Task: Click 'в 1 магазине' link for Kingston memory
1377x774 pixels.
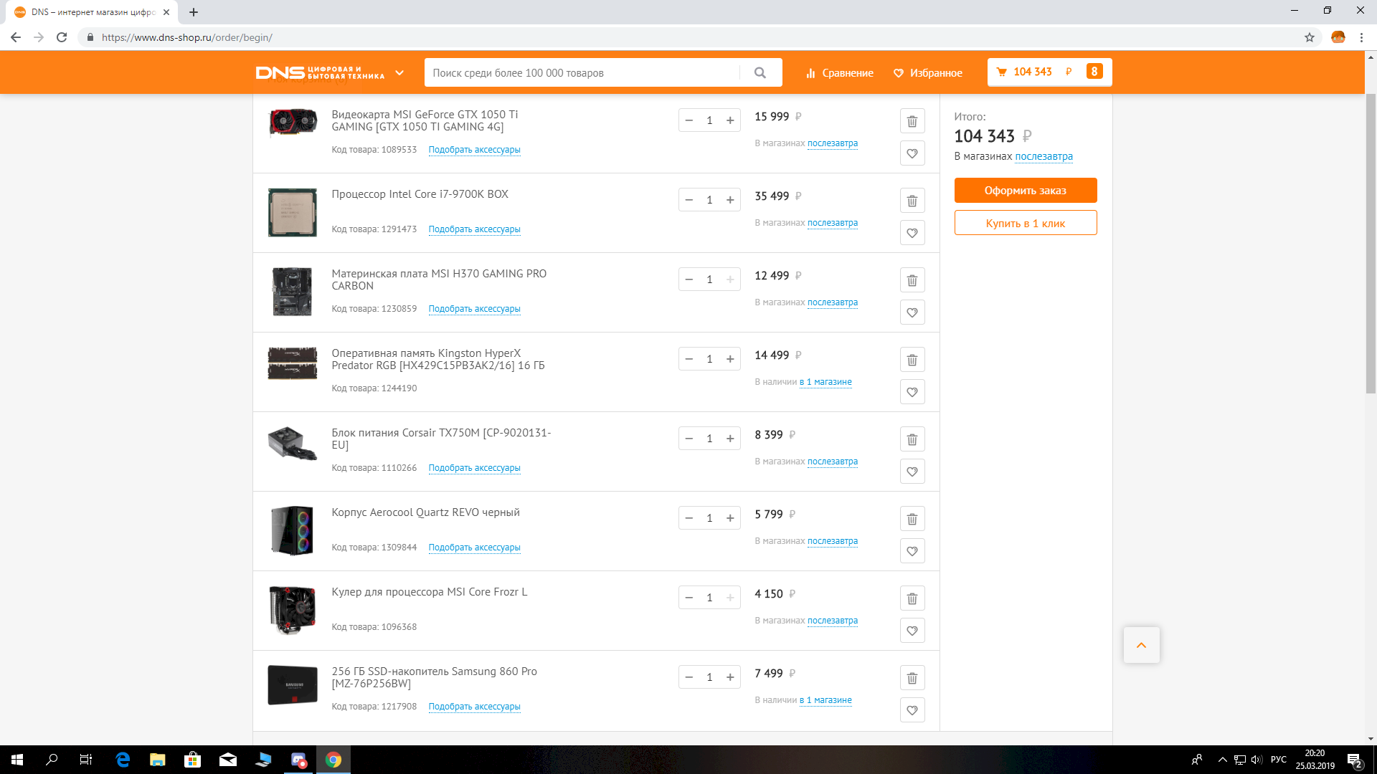Action: point(825,382)
